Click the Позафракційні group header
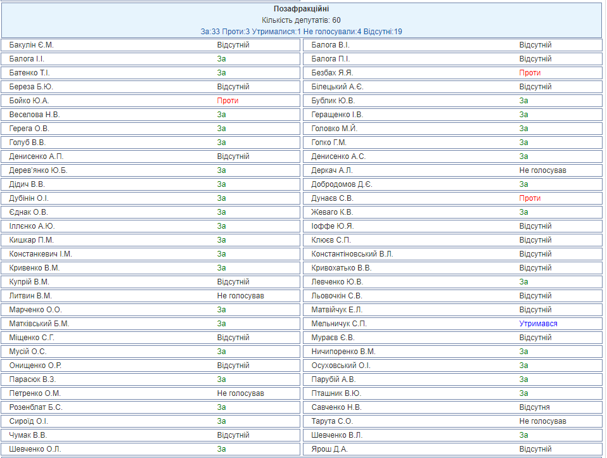The height and width of the screenshot is (458, 607). 301,9
